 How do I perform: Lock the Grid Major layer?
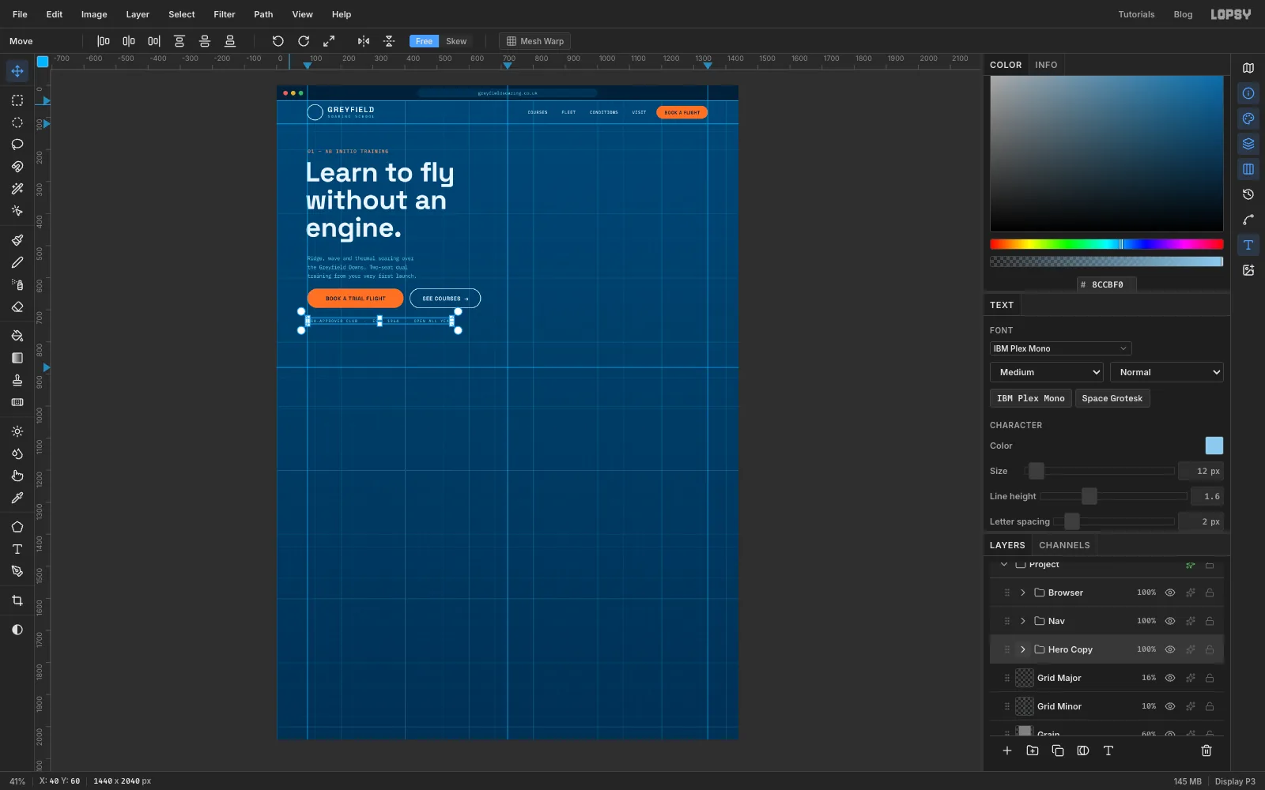pyautogui.click(x=1210, y=678)
